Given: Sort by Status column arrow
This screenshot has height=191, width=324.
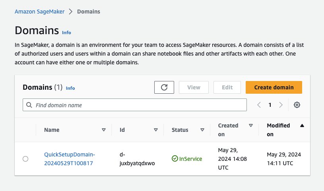Looking at the screenshot, I should tap(202, 130).
